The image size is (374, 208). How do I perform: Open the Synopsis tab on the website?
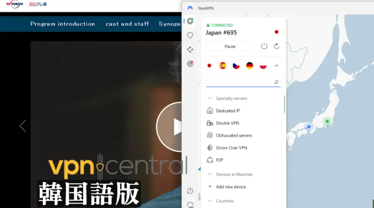click(170, 24)
